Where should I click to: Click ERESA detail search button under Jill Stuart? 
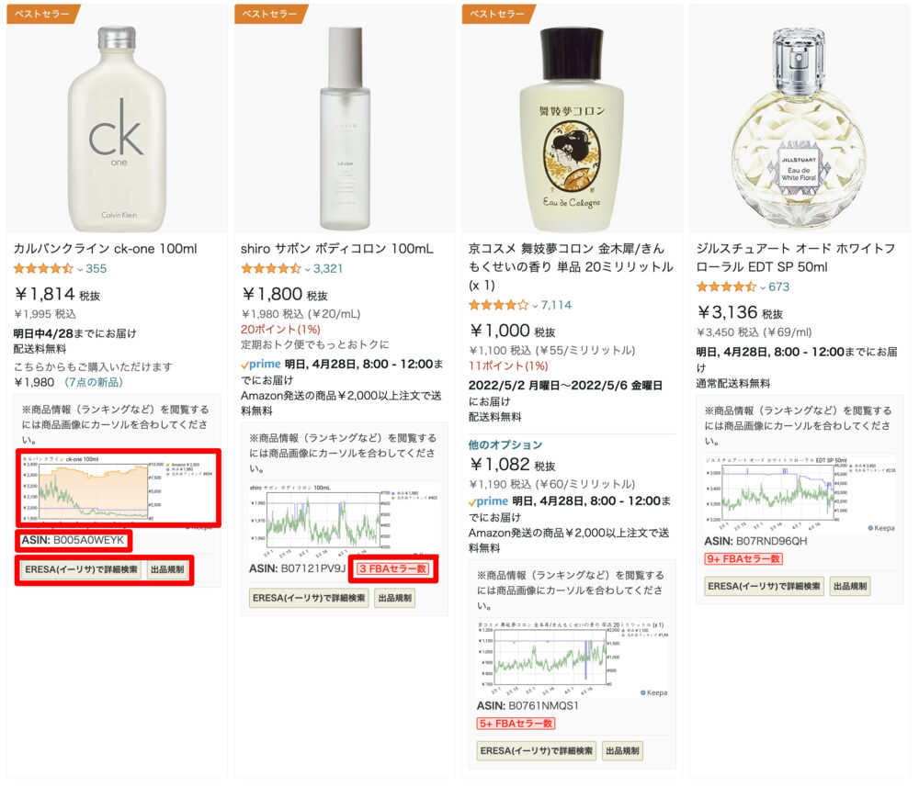[764, 586]
